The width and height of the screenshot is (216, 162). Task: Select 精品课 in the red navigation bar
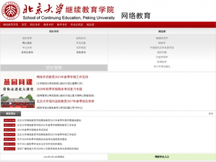pyautogui.click(x=90, y=24)
